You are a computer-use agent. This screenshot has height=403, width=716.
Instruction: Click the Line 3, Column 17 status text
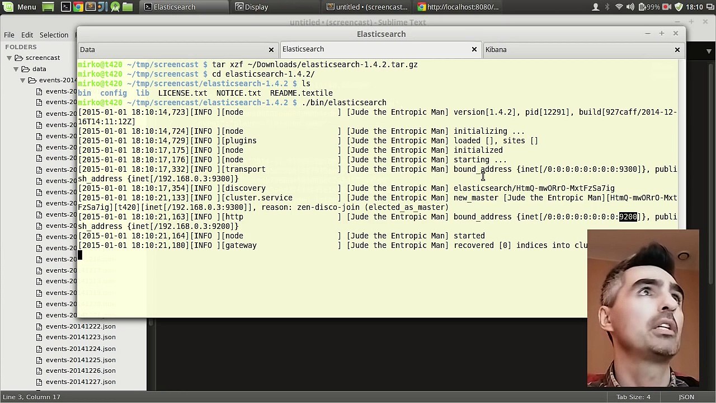click(x=31, y=397)
